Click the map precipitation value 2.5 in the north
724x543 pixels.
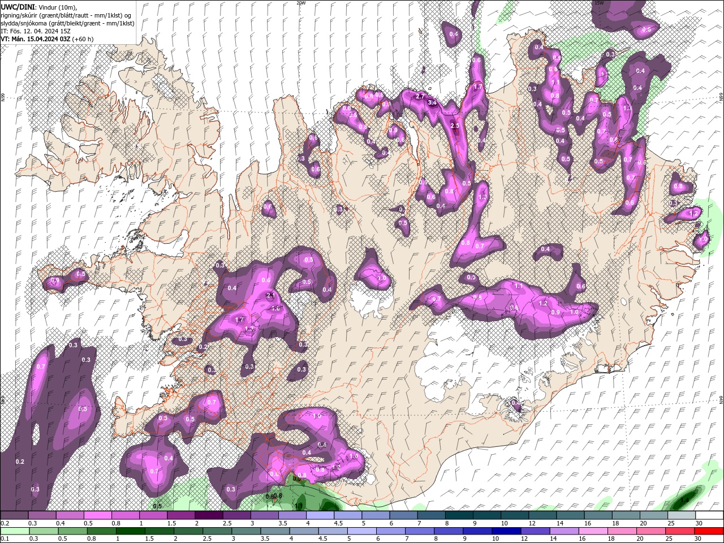(456, 126)
